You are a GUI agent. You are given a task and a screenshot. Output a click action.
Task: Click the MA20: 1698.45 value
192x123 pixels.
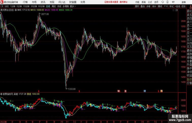pyautogui.click(x=51, y=10)
